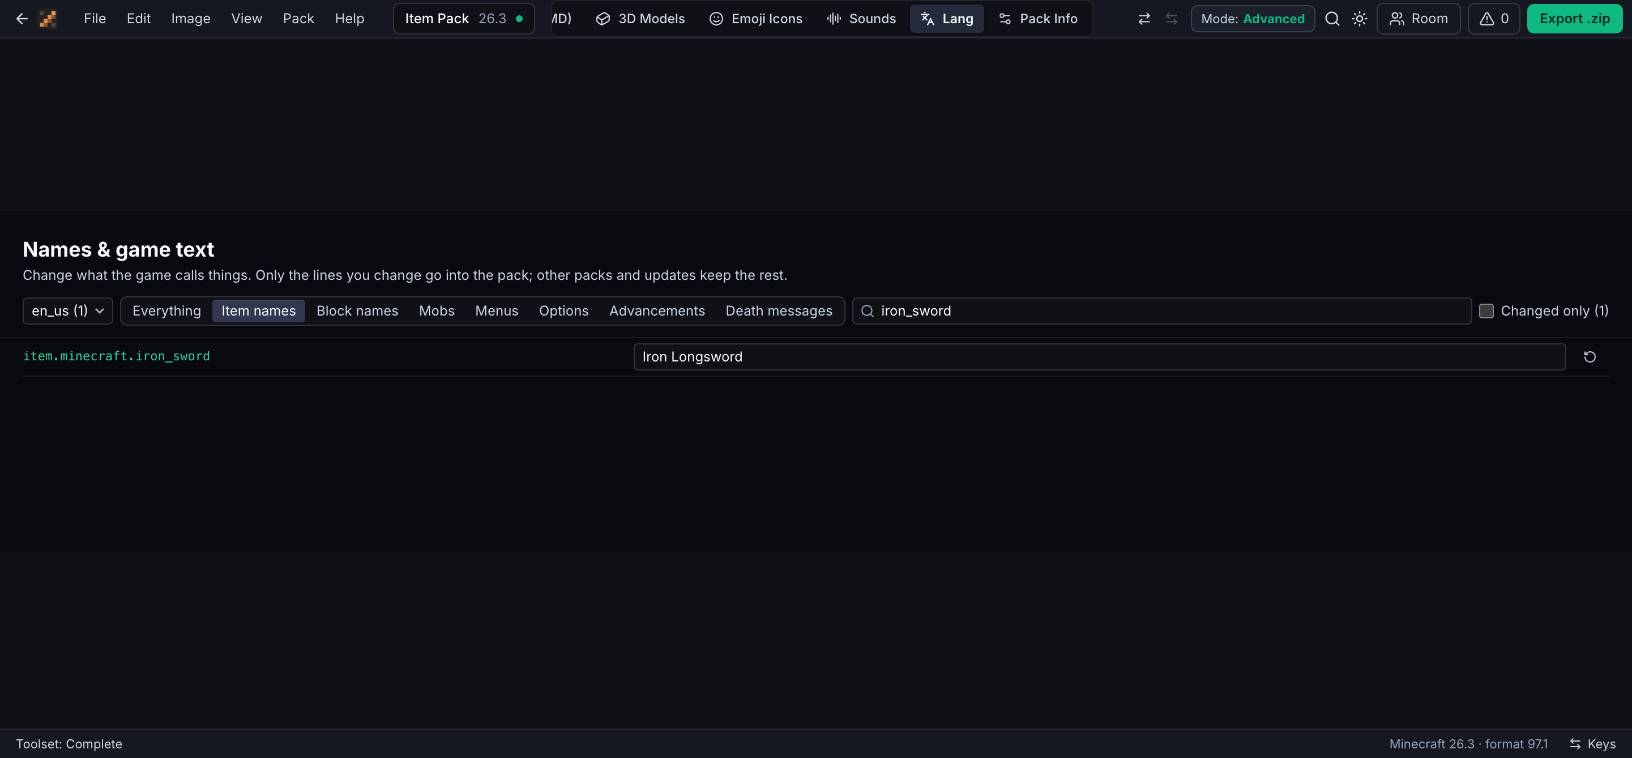Toggle the Changed only checkbox
Image resolution: width=1632 pixels, height=758 pixels.
(1486, 311)
